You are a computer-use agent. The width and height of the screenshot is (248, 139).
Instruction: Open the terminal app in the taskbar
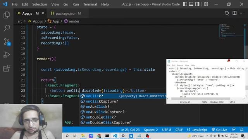tap(107, 136)
